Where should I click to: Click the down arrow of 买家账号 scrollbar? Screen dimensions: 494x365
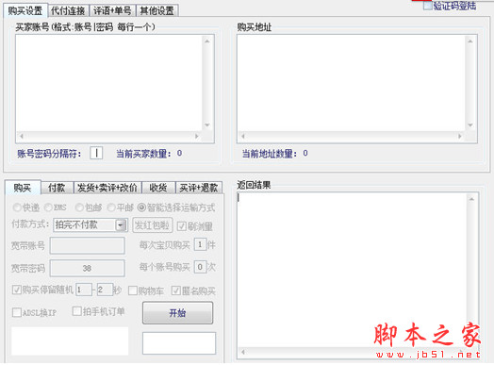pos(207,125)
